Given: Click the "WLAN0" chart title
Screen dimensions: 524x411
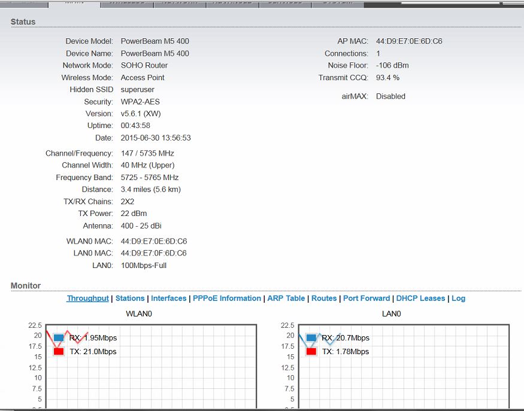Looking at the screenshot, I should click(x=139, y=314).
